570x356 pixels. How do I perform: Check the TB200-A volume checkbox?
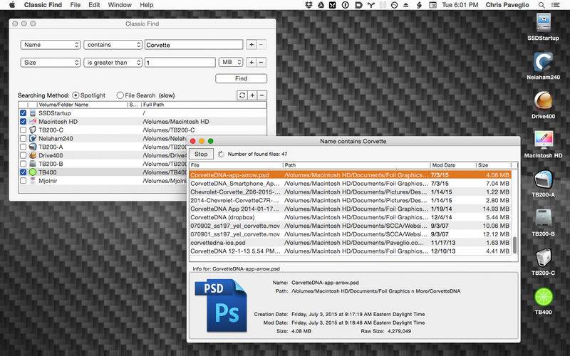[x=24, y=147]
